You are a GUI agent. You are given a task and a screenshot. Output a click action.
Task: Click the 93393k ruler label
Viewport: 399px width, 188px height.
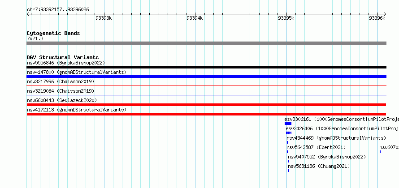(x=104, y=18)
